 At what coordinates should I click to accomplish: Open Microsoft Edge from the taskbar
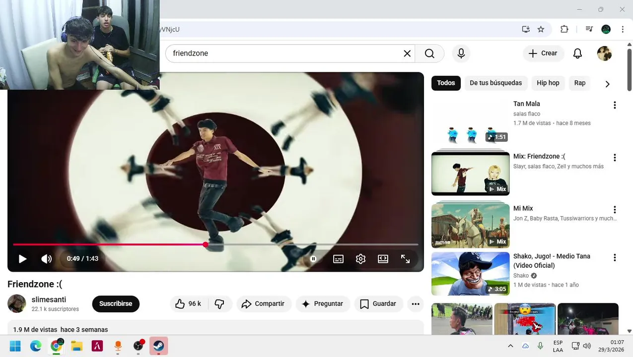coord(36,346)
